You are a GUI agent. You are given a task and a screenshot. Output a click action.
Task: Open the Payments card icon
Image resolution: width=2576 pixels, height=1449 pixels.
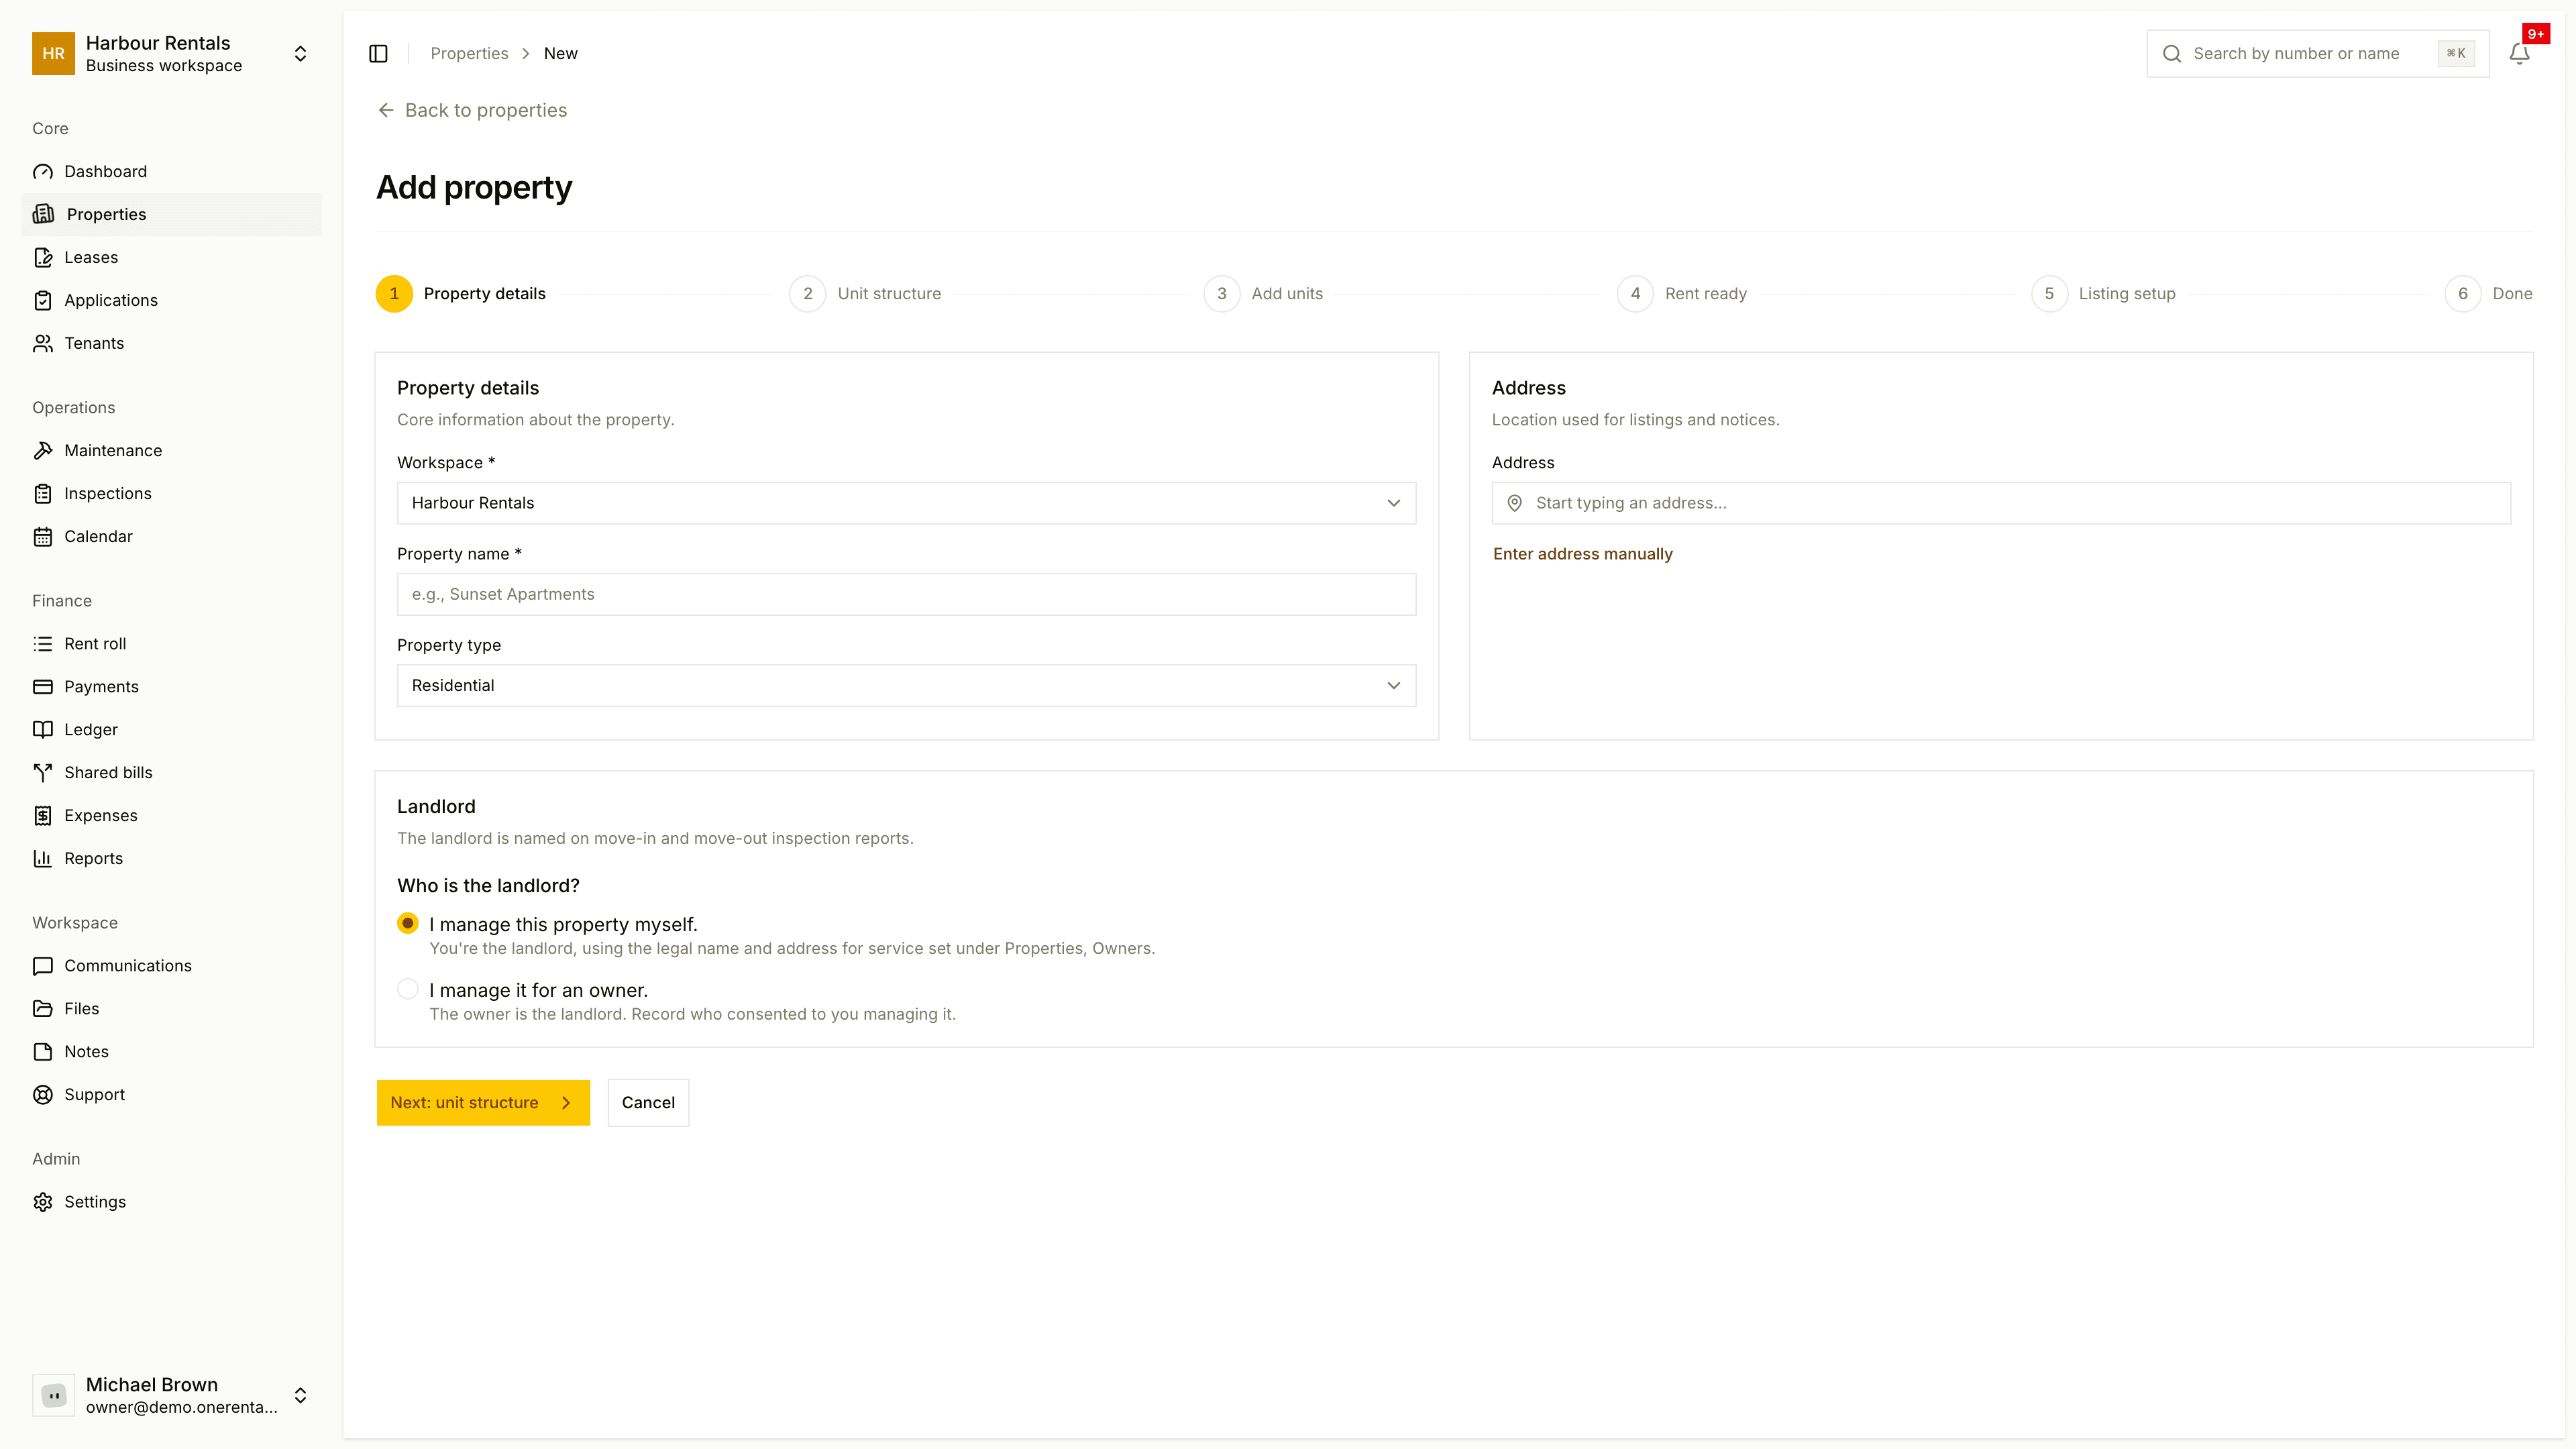43,687
